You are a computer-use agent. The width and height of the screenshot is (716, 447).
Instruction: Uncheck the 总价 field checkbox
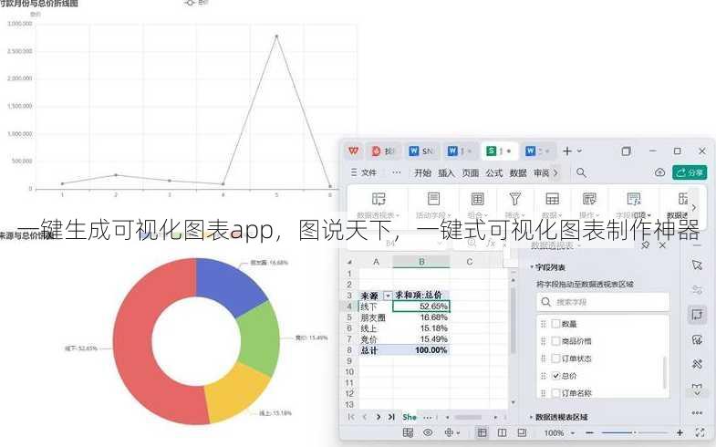click(555, 376)
